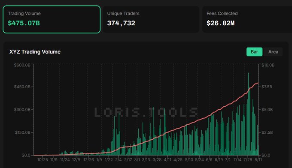
Task: Click the 3/13 date axis label
Action: (146, 160)
